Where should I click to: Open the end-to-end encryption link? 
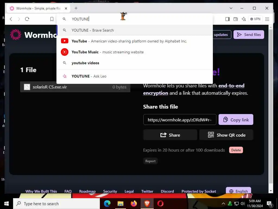(x=194, y=89)
